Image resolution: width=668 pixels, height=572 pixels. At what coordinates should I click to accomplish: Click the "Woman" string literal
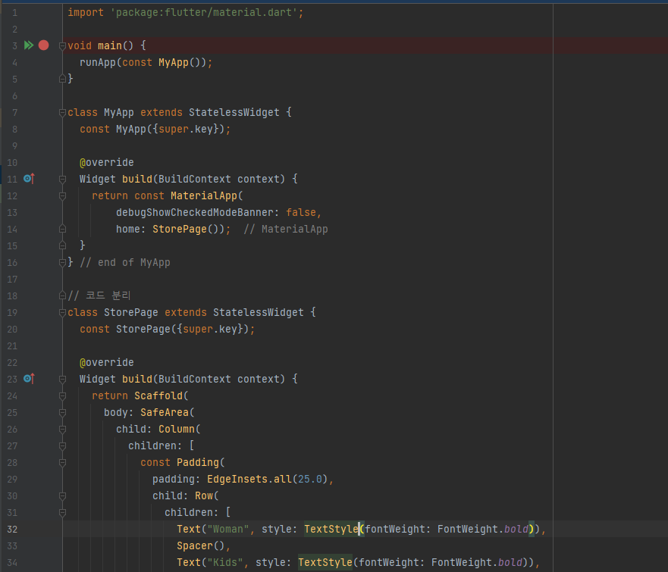[228, 529]
